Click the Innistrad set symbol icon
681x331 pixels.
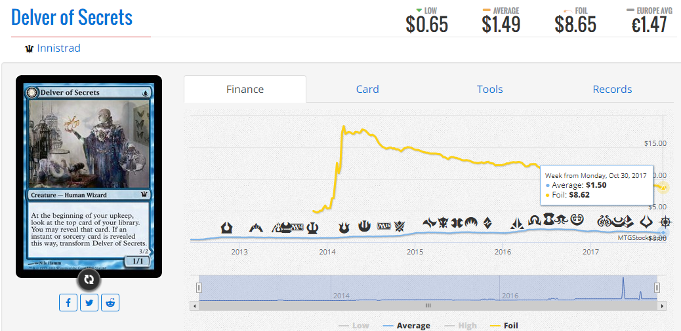(x=30, y=49)
